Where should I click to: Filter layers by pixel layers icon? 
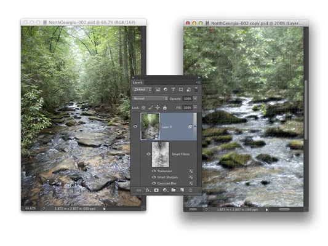click(158, 89)
